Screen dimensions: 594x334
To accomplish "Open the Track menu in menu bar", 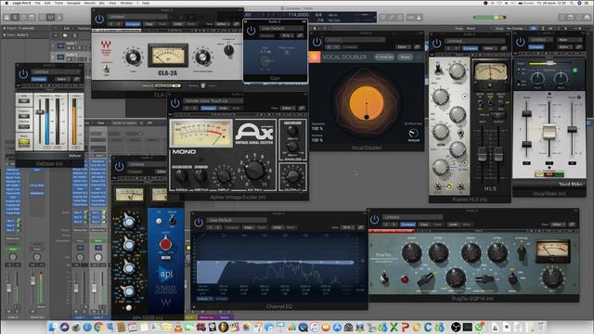I will [x=58, y=3].
